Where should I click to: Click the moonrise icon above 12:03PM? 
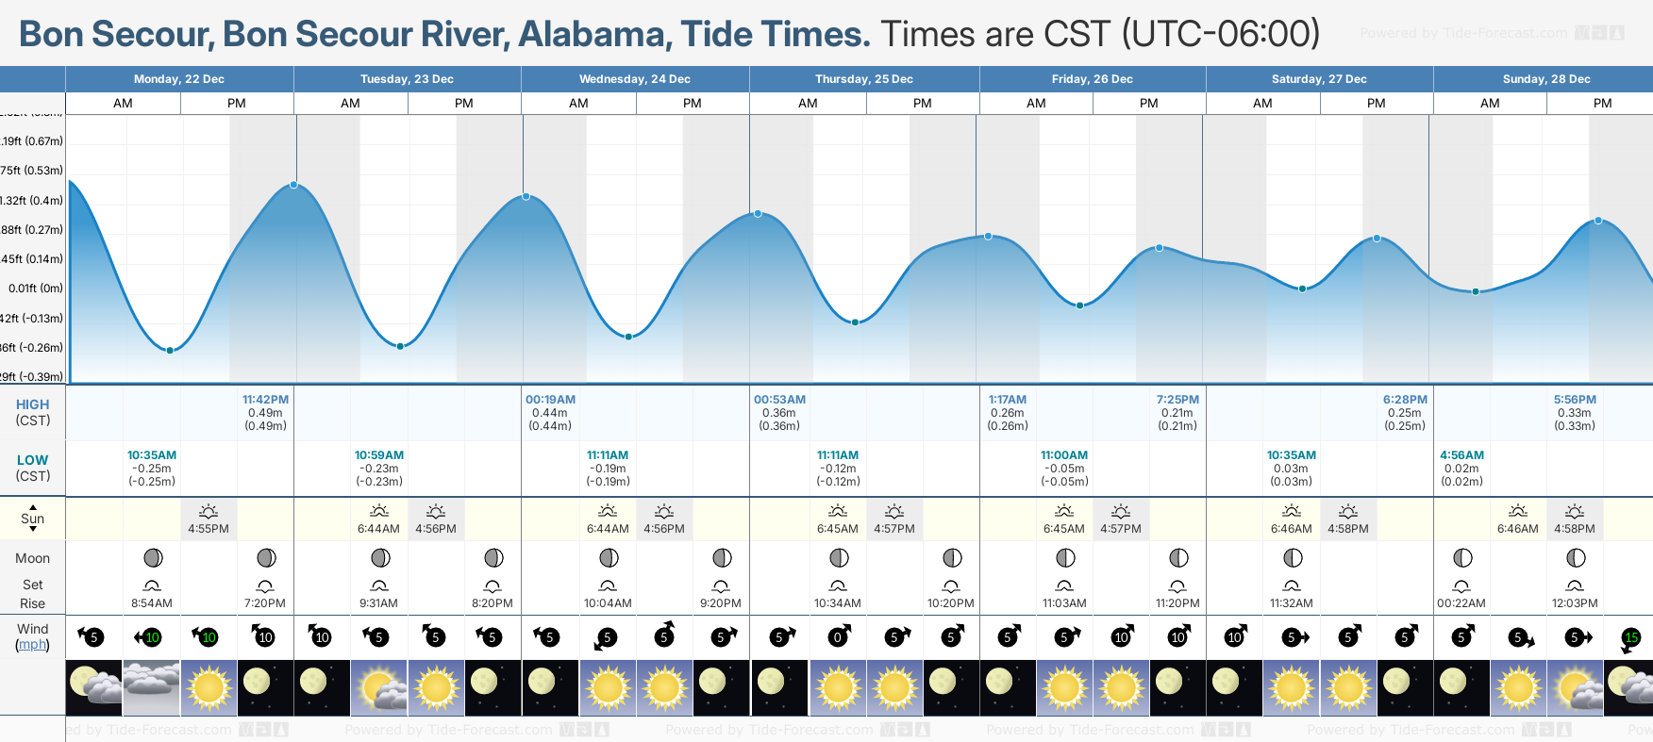1575,585
